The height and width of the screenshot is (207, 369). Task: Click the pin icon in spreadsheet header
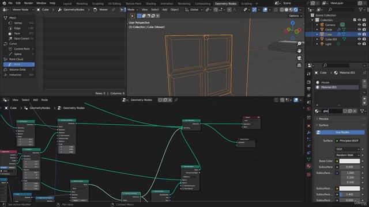tap(114, 10)
